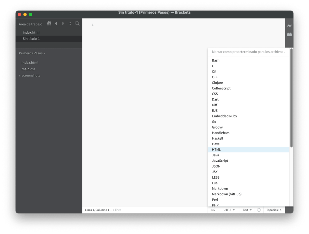Toggle INS insert/overwrite mode
The height and width of the screenshot is (234, 309).
[213, 210]
